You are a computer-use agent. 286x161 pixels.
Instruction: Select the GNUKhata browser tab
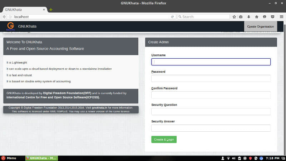click(x=25, y=10)
